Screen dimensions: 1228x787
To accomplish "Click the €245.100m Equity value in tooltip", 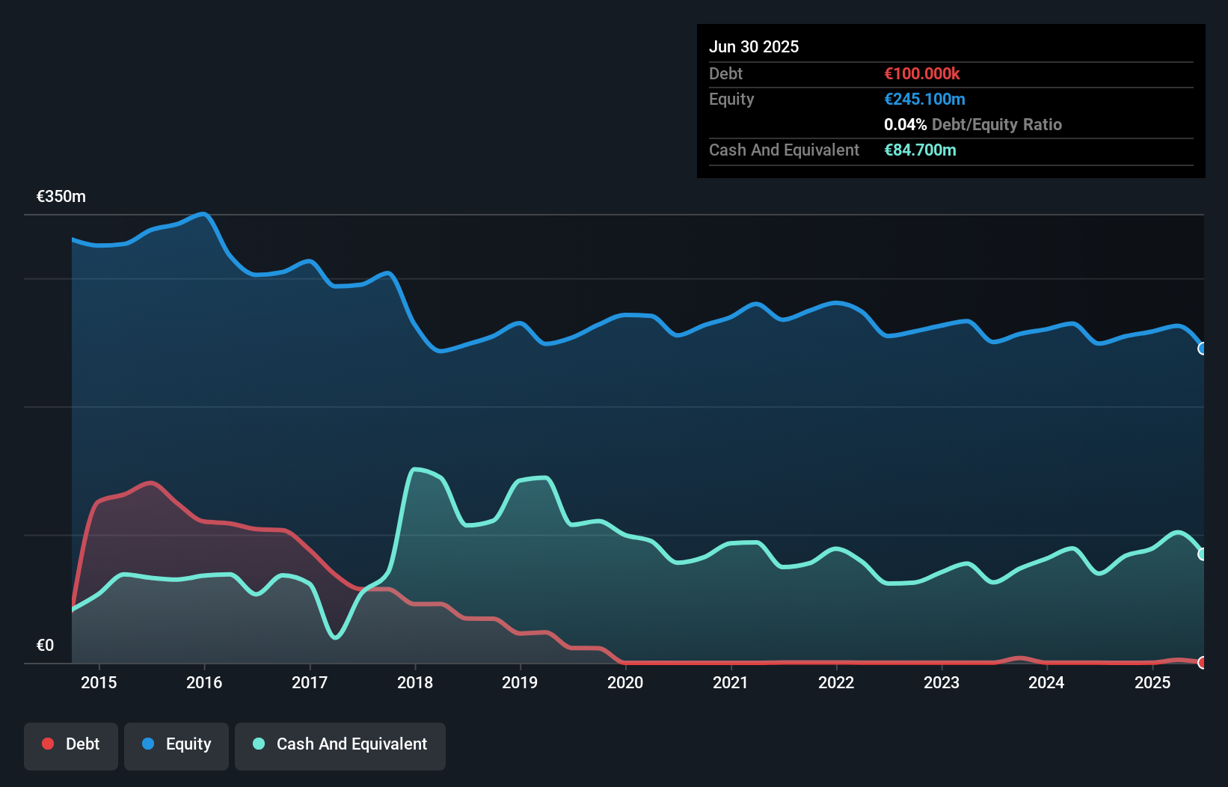I will coord(924,99).
